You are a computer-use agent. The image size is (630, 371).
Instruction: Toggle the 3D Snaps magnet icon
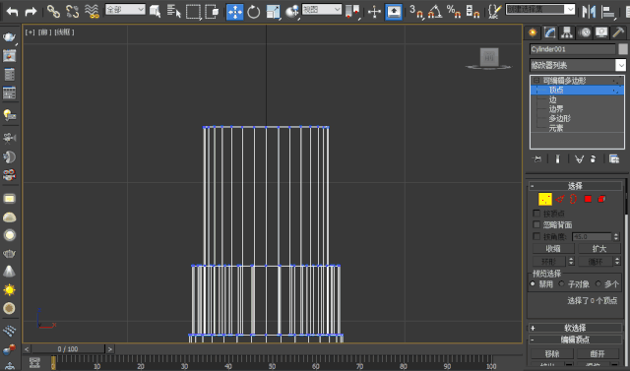click(x=416, y=11)
